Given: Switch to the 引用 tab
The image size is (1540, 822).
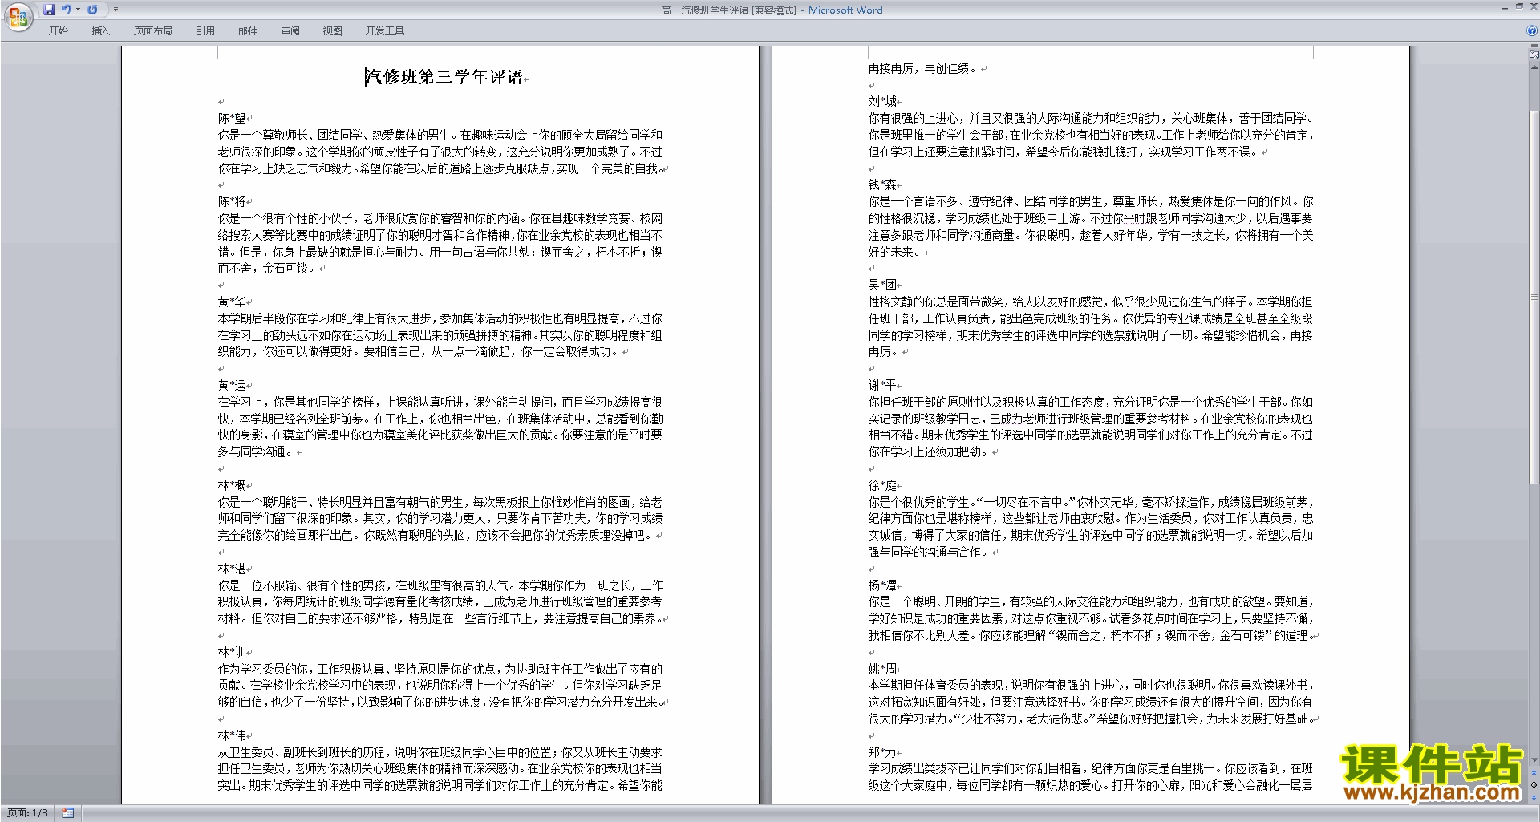Looking at the screenshot, I should coord(205,31).
